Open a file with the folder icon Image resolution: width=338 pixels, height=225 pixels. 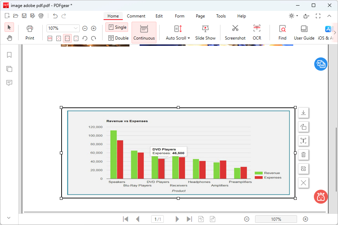15,16
